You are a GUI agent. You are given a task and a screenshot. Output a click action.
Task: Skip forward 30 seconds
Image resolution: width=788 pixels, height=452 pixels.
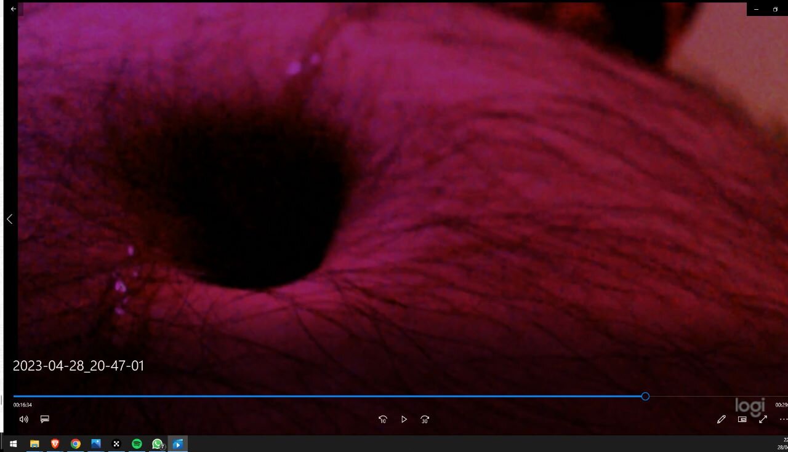(425, 419)
